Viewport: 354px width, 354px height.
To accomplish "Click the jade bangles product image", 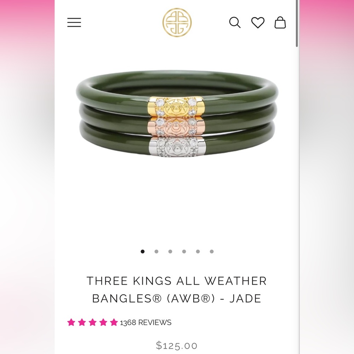I will 177,113.
